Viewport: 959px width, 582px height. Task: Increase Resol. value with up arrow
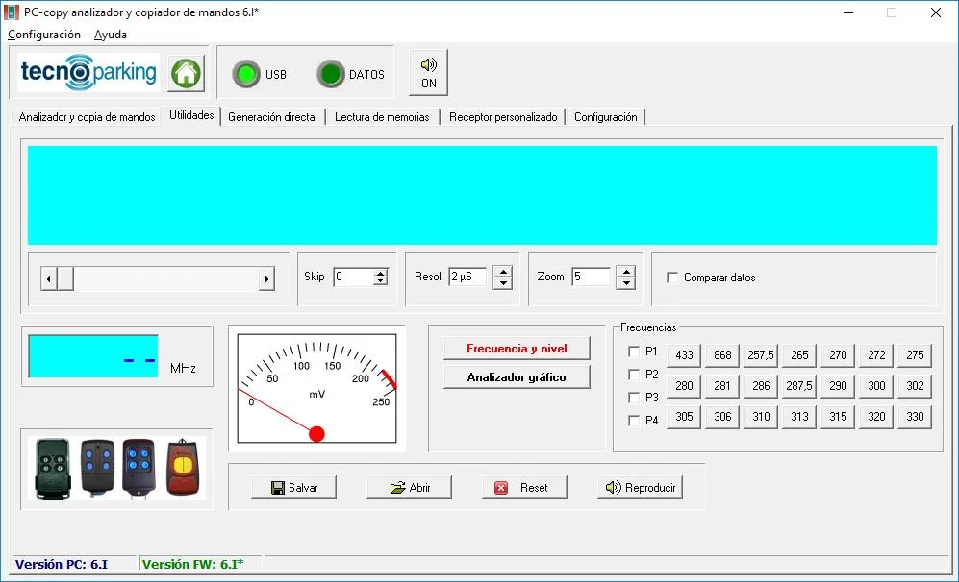503,272
